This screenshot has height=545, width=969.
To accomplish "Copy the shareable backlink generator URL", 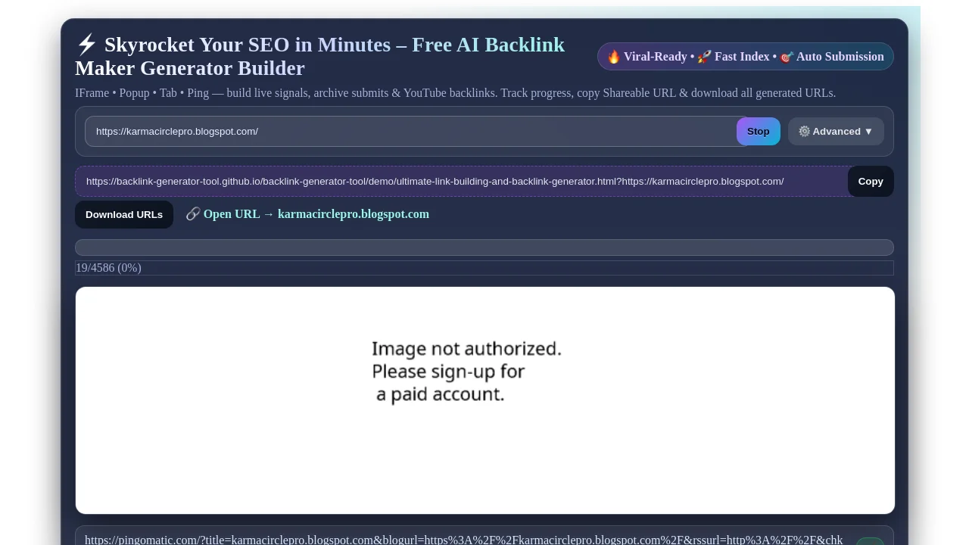I will (871, 181).
